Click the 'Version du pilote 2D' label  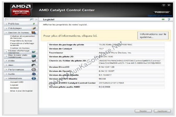(x=61, y=57)
